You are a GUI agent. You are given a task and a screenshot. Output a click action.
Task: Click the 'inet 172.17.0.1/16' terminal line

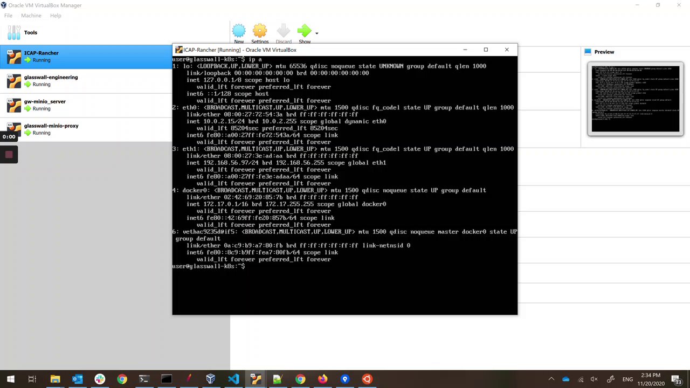point(286,204)
